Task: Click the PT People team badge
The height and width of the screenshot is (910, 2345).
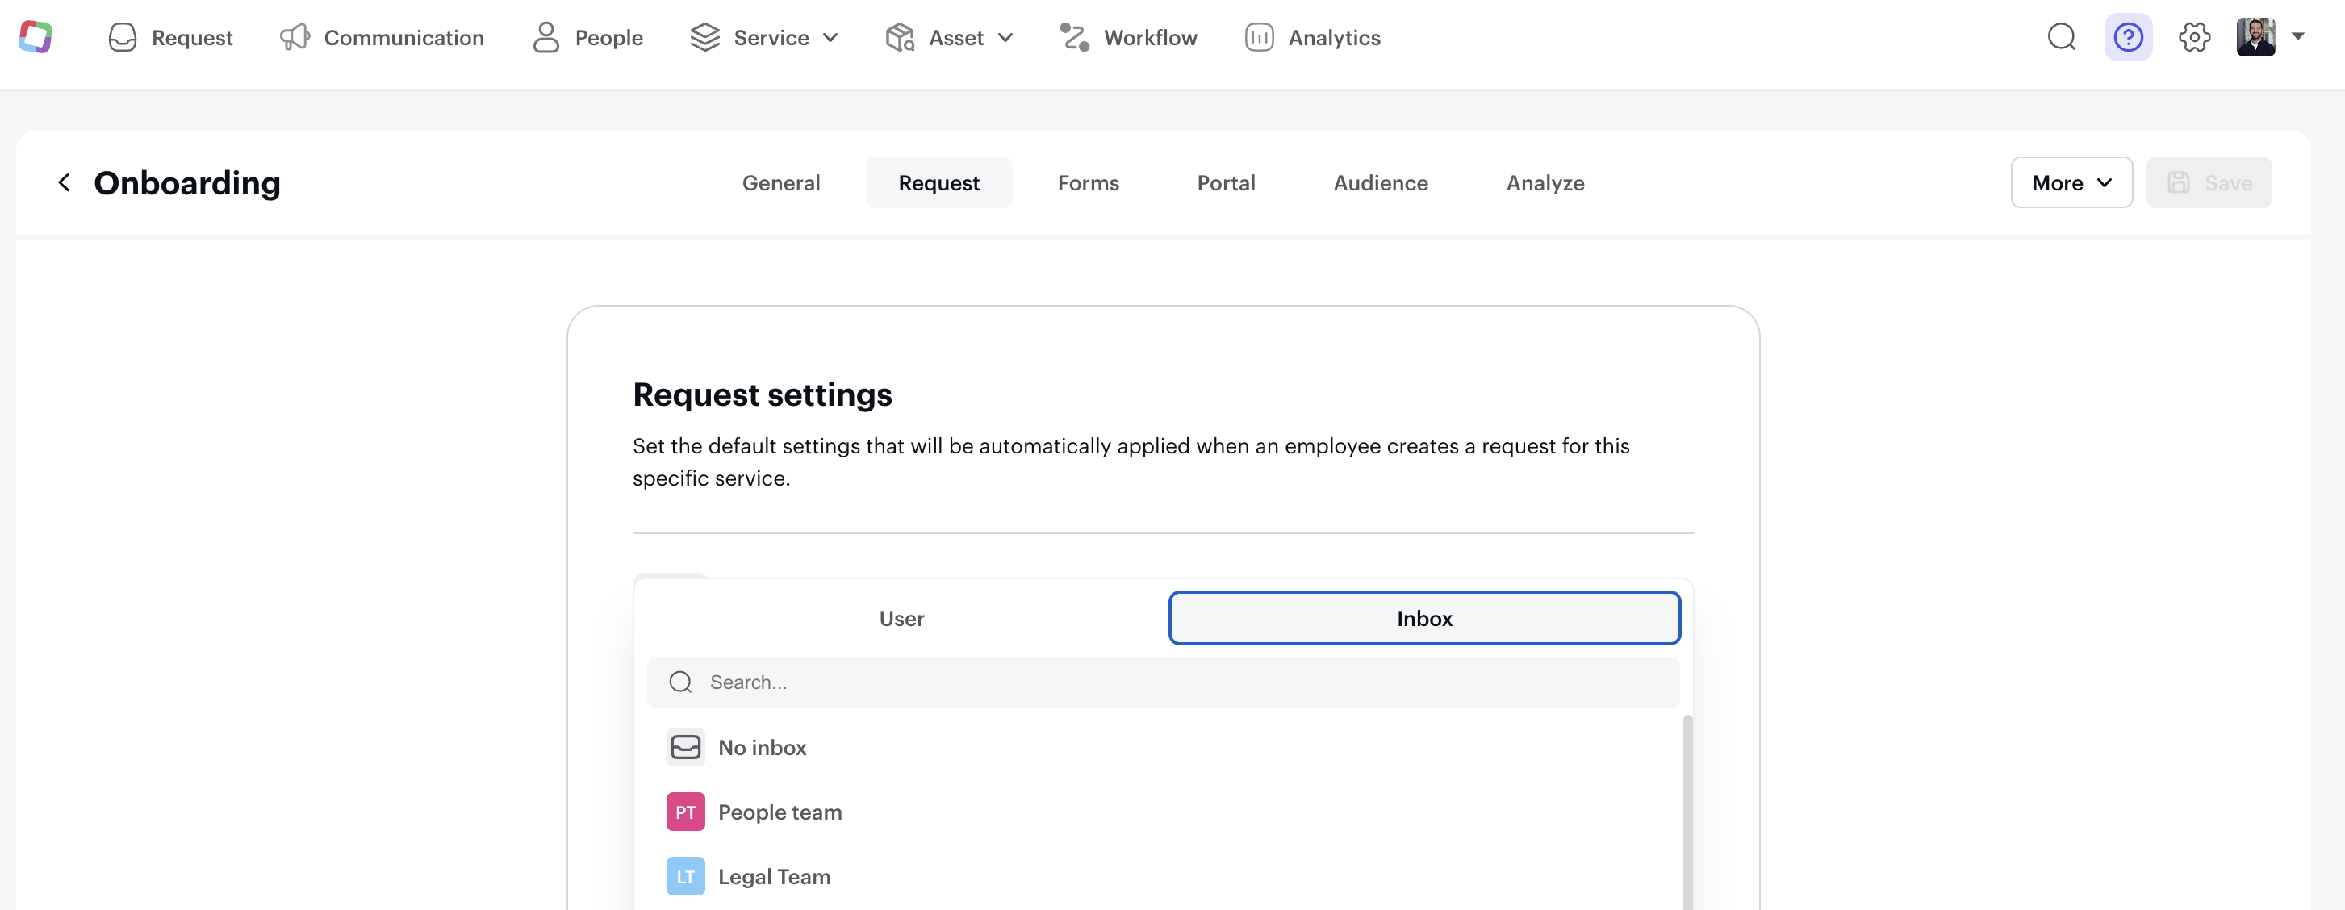Action: (x=685, y=812)
